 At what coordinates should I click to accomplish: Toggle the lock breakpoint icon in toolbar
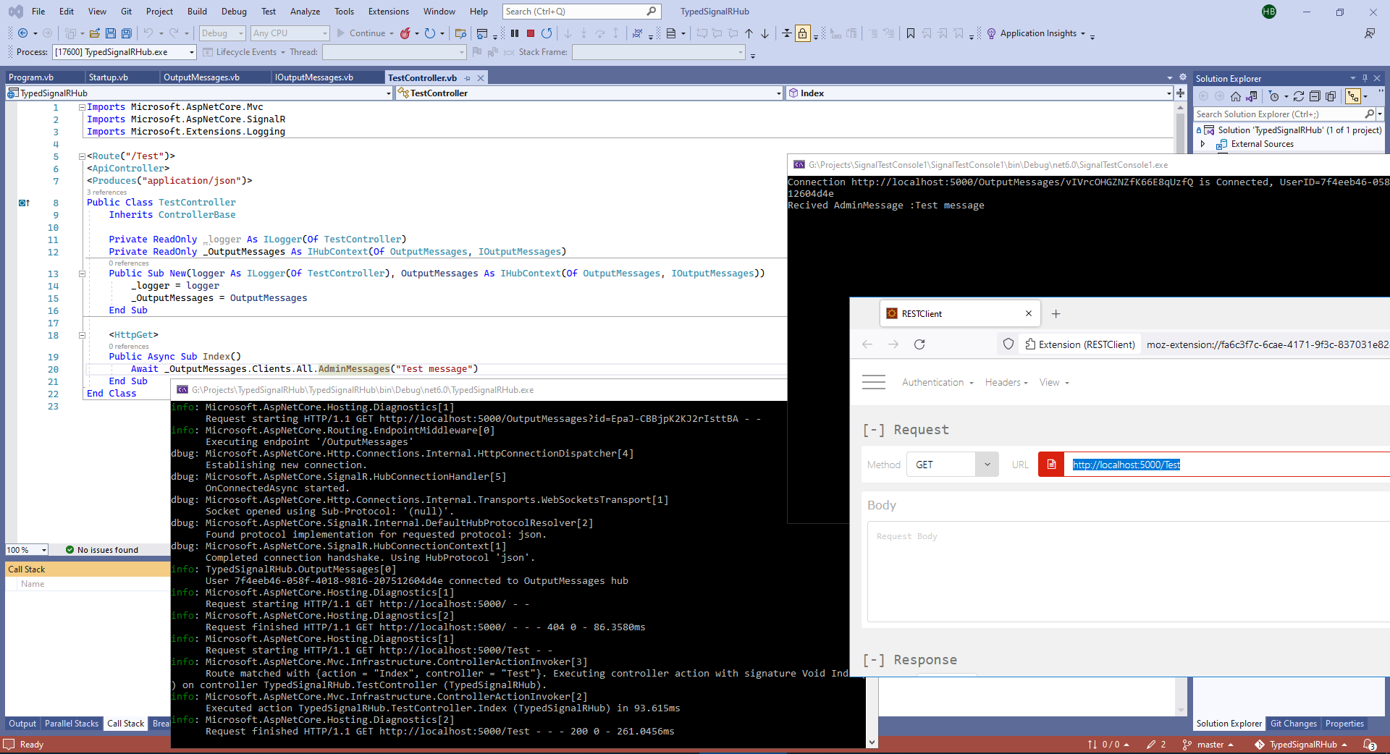(802, 33)
